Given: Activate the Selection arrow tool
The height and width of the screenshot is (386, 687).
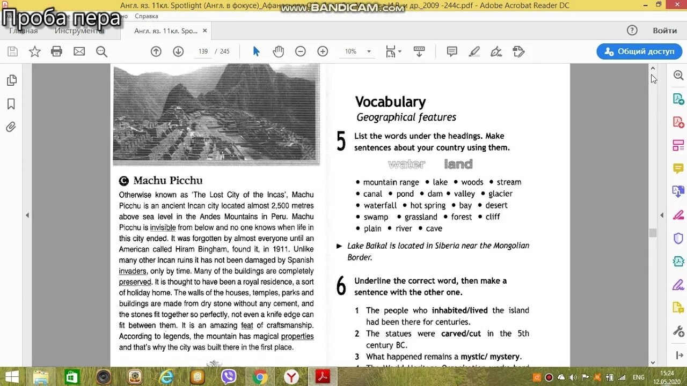Looking at the screenshot, I should click(256, 51).
